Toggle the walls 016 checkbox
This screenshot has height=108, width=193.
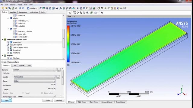pos(14,26)
